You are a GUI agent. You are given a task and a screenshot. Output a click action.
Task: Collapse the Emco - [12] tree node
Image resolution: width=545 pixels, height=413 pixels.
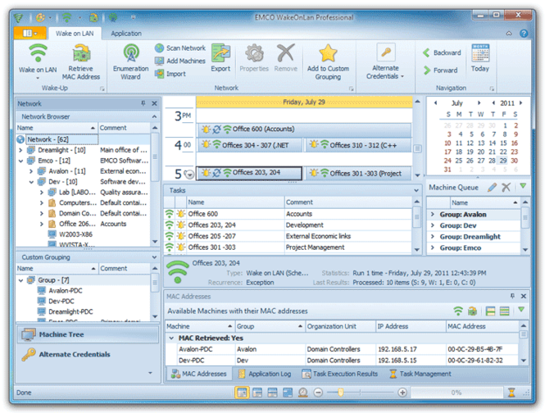20,161
